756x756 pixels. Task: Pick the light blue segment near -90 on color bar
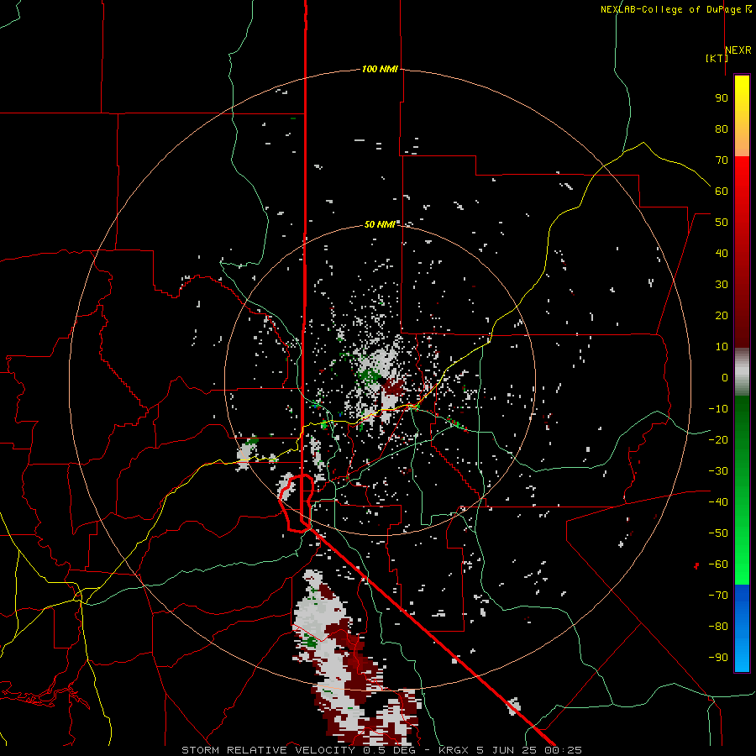coord(742,656)
